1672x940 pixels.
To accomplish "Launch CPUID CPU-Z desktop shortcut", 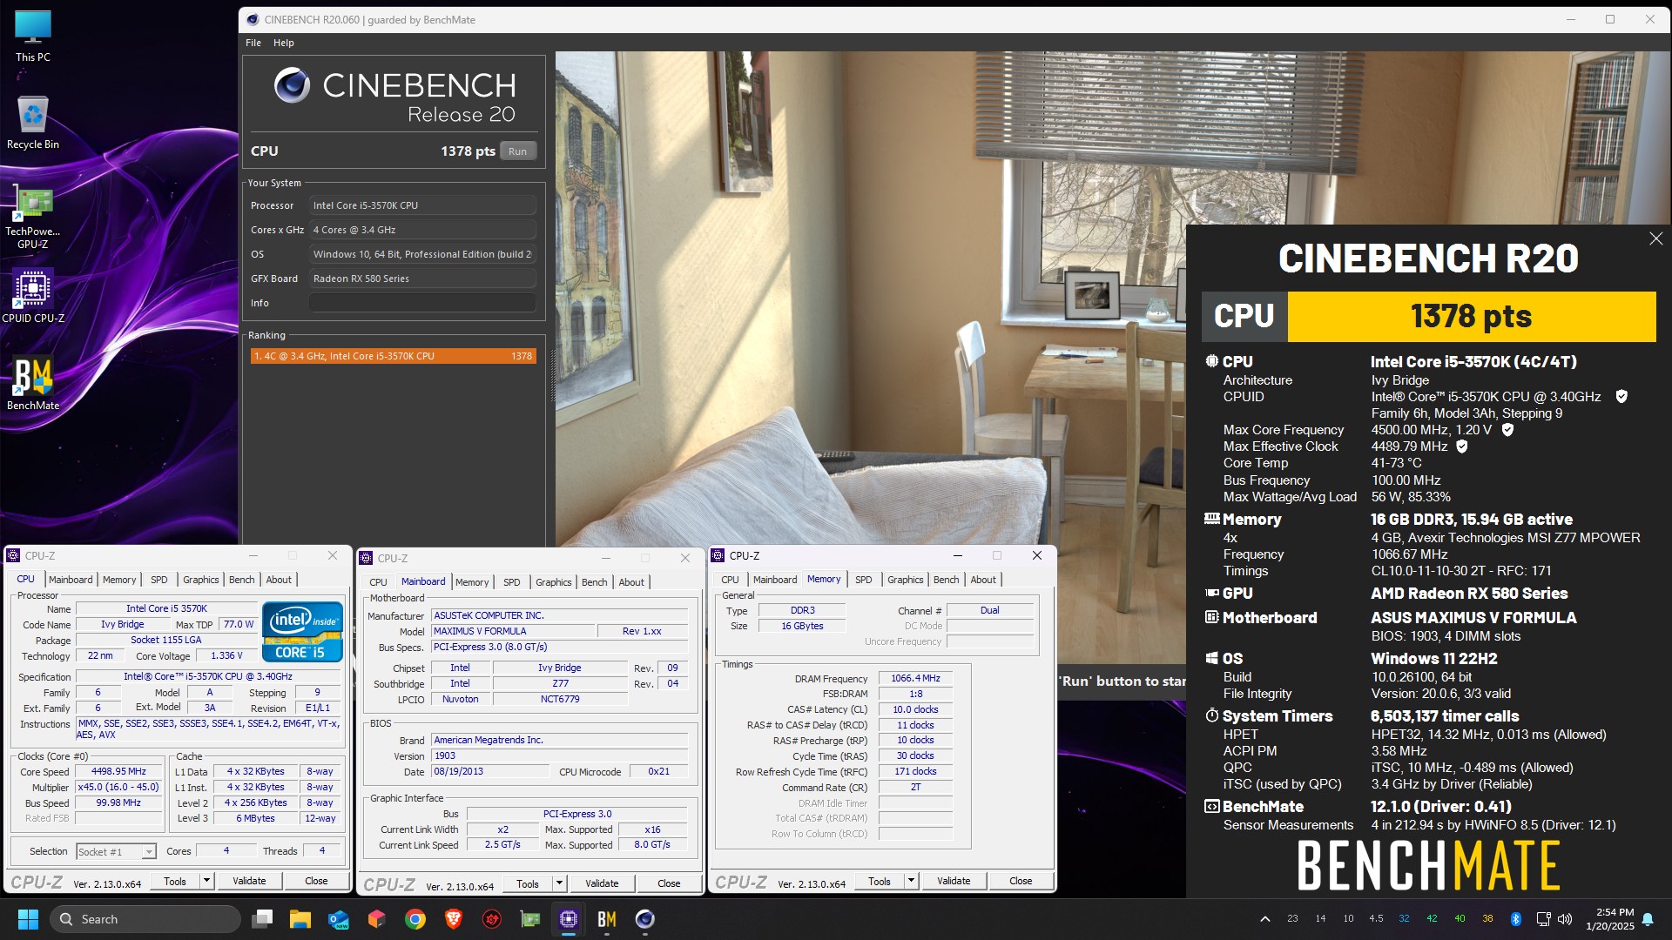I will tap(33, 296).
